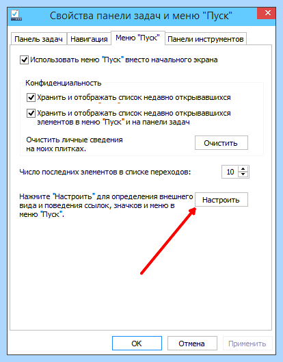This screenshot has width=283, height=362.
Task: Cancel changes with "Отмена" button
Action: pos(192,344)
